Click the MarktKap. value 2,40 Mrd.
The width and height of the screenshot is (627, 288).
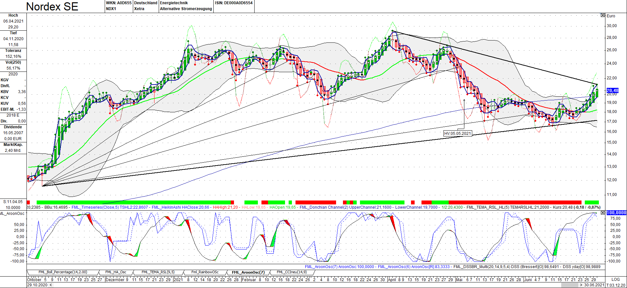pos(13,151)
